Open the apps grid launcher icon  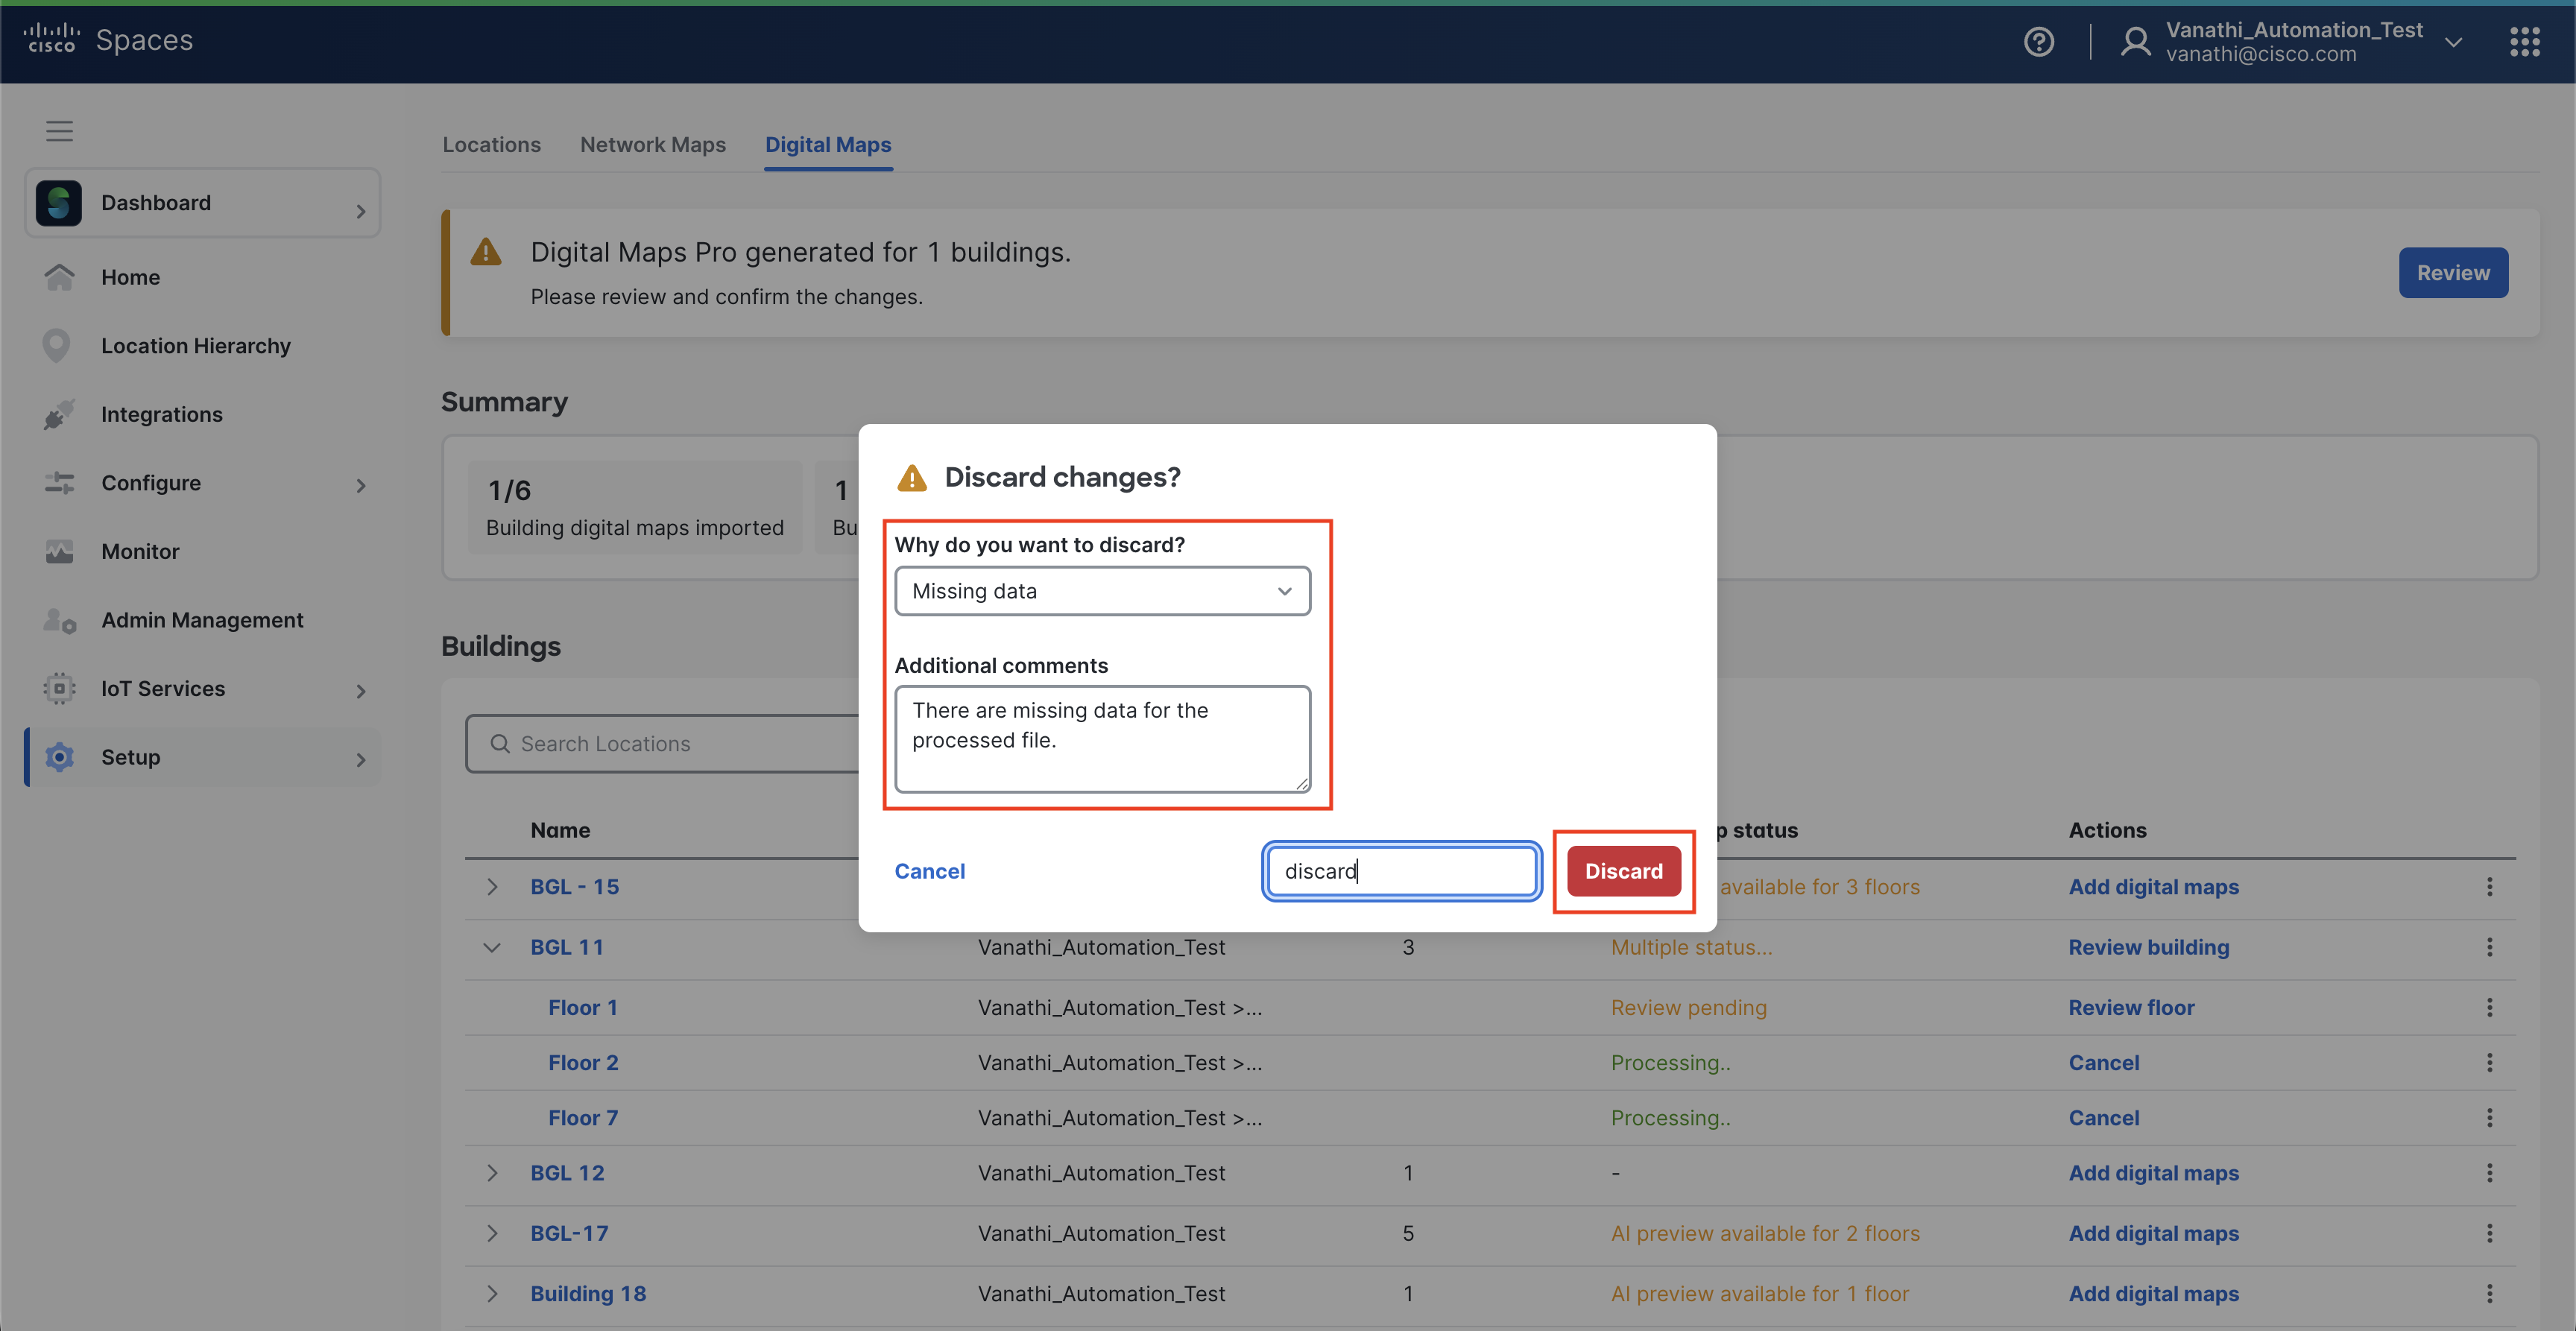pyautogui.click(x=2524, y=42)
